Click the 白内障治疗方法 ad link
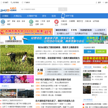 (81, 34)
